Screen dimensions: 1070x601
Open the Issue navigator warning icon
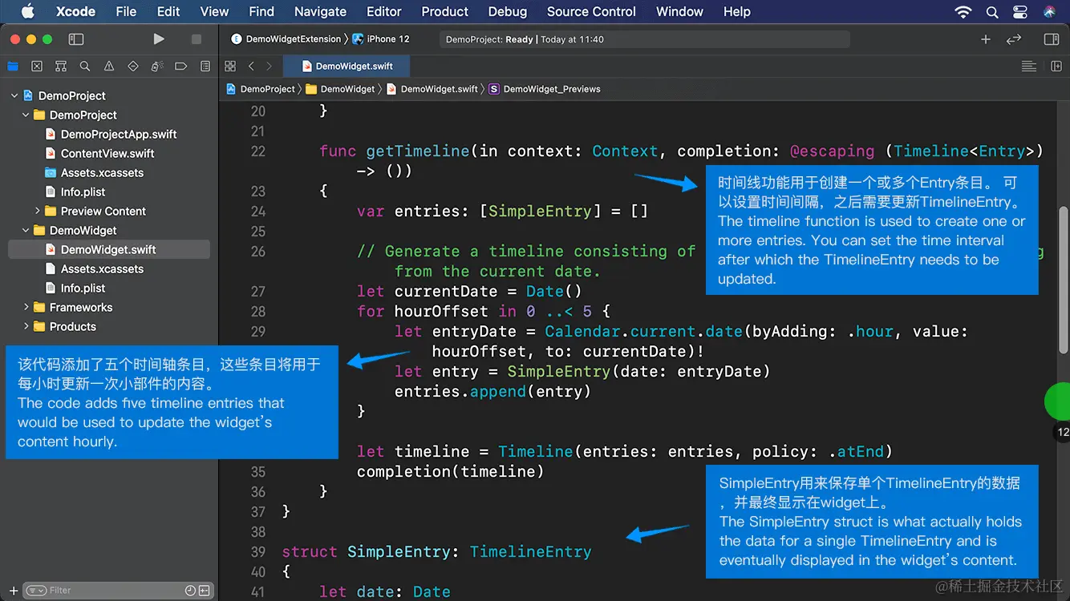pyautogui.click(x=109, y=67)
